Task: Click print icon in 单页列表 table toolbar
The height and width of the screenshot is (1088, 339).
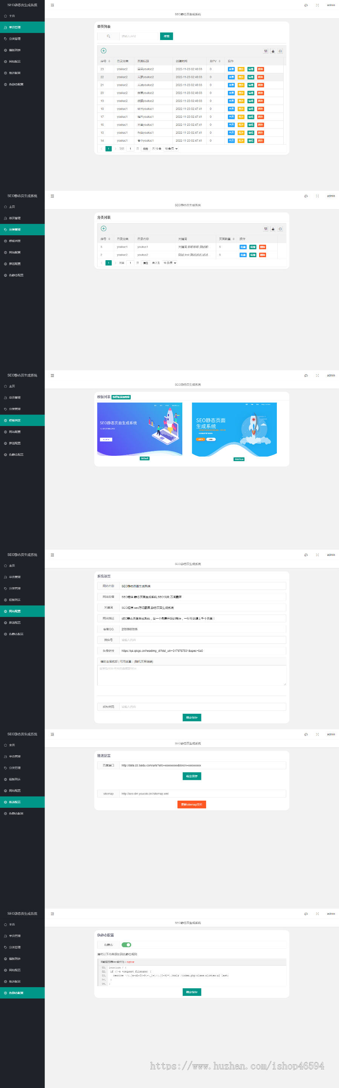Action: coord(280,51)
